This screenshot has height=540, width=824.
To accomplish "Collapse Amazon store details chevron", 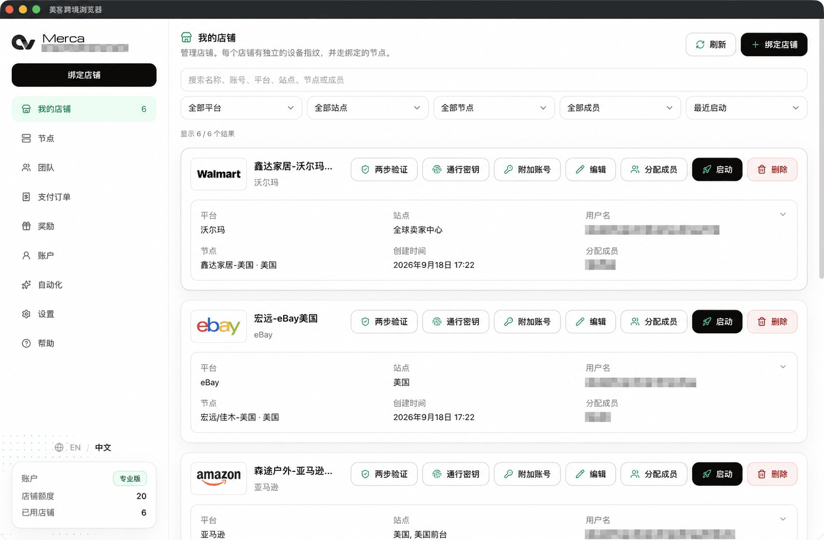I will pos(783,519).
